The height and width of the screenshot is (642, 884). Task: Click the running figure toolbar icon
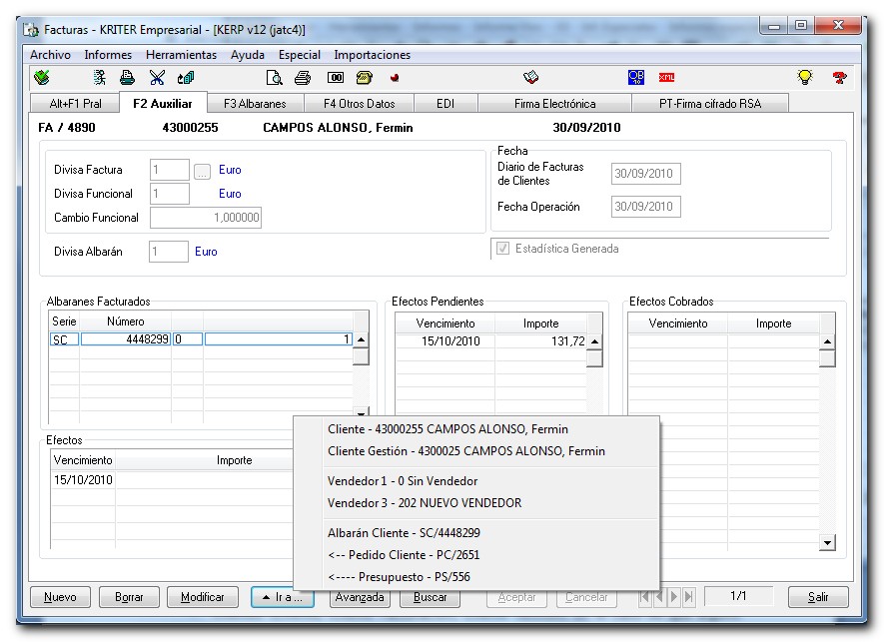tap(100, 77)
